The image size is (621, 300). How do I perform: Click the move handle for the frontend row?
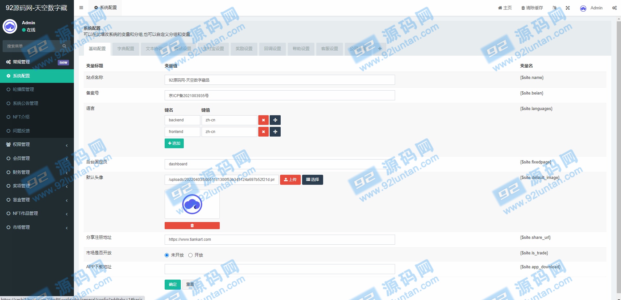click(275, 132)
